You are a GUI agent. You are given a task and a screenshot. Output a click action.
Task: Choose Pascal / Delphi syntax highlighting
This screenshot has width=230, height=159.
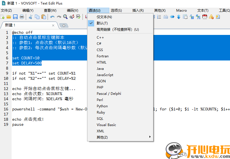point(120,93)
